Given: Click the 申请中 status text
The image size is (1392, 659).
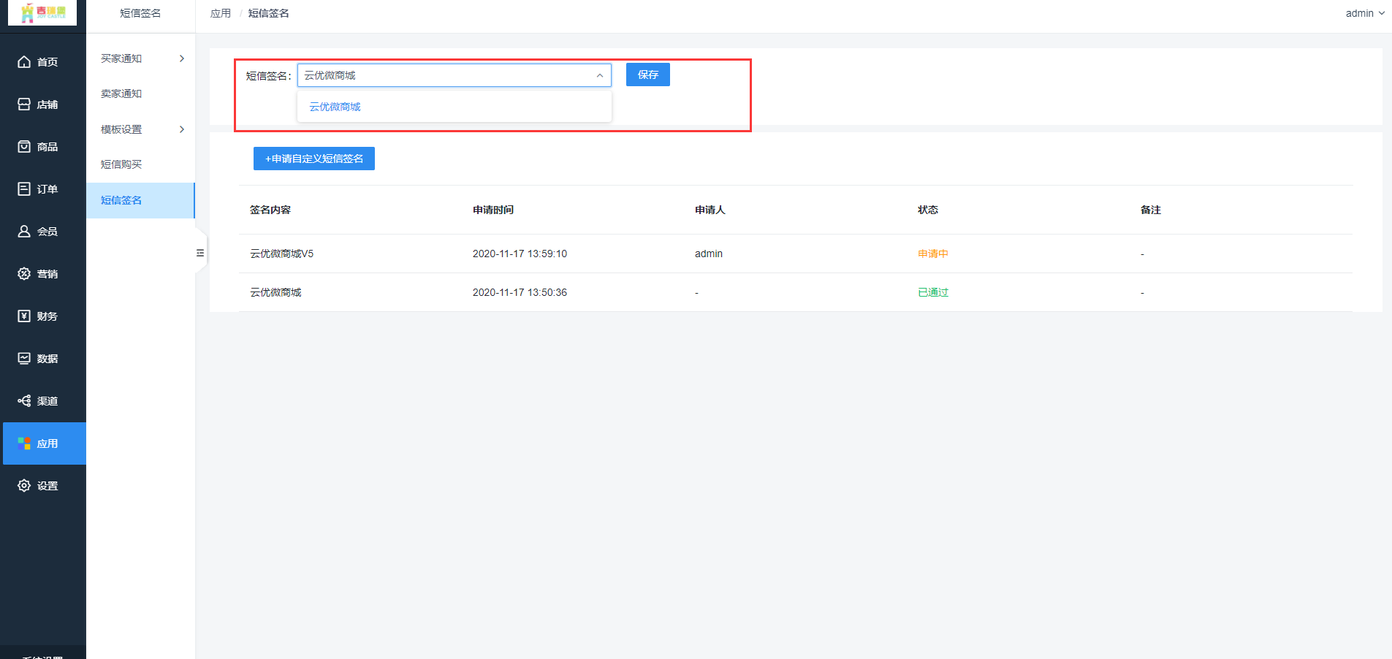Looking at the screenshot, I should click(x=933, y=254).
